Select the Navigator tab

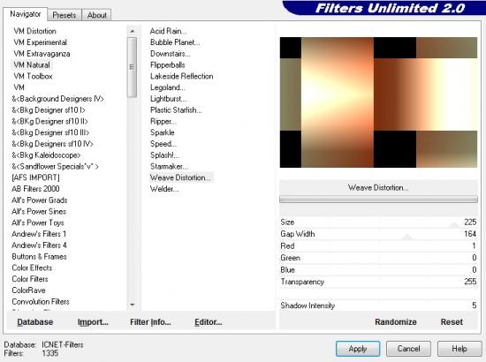26,14
